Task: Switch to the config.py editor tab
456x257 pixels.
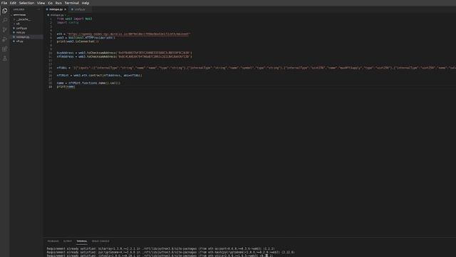Action: pos(79,9)
